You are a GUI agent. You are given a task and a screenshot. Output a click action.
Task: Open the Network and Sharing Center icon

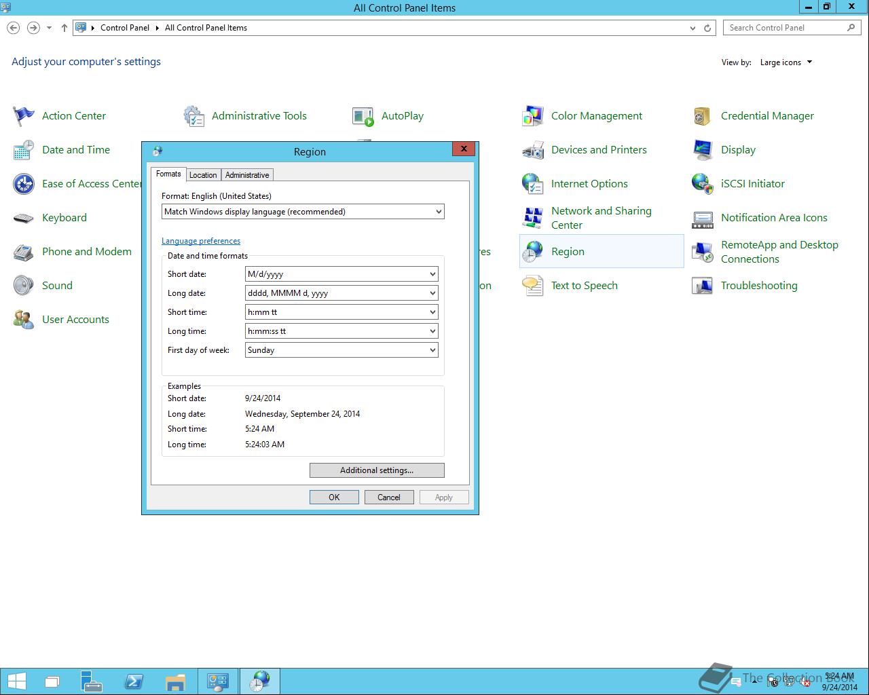pyautogui.click(x=533, y=218)
